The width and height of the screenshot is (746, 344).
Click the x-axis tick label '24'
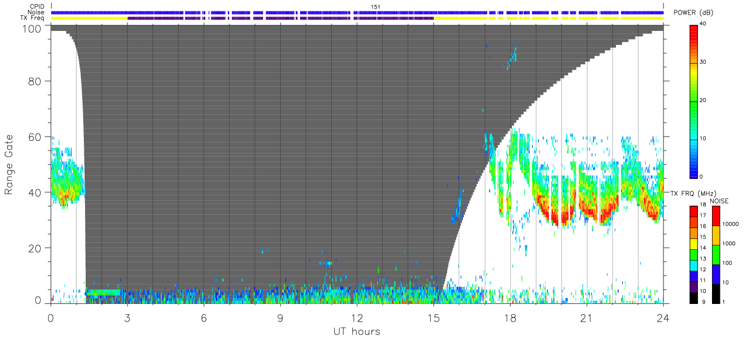[663, 318]
